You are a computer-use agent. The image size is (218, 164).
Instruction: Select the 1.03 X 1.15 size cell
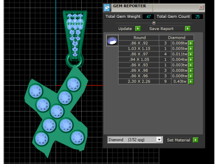[x=139, y=49]
